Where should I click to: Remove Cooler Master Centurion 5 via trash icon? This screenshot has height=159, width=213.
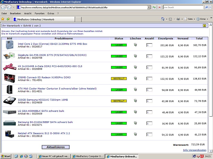coord(135,90)
